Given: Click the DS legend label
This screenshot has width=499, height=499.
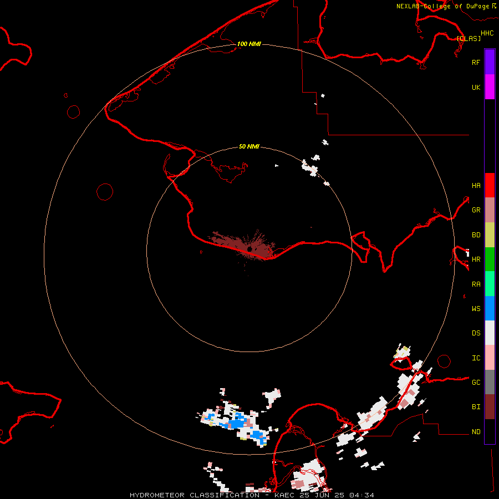Looking at the screenshot, I should (x=476, y=333).
